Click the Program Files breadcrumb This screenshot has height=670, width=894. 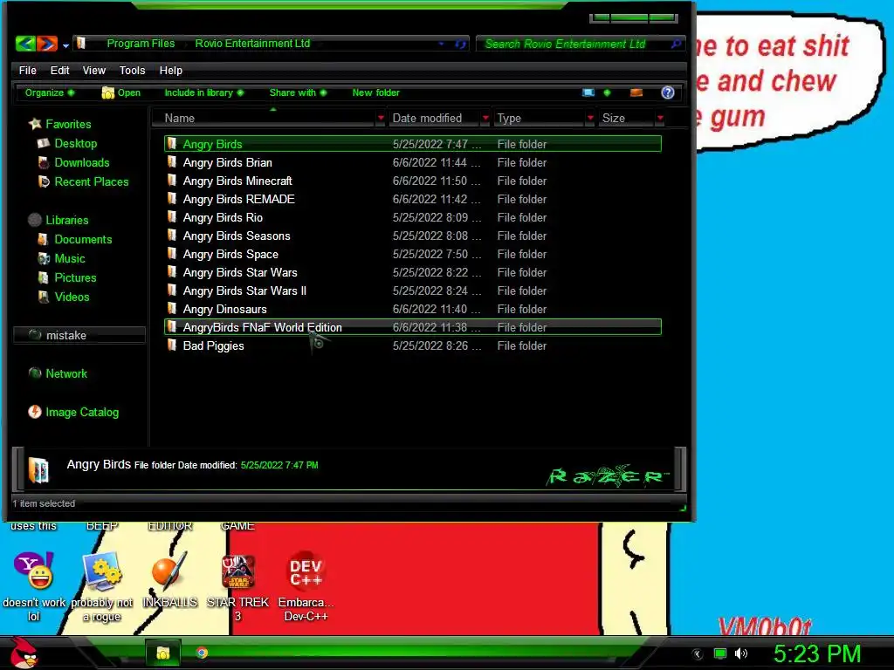(x=141, y=44)
